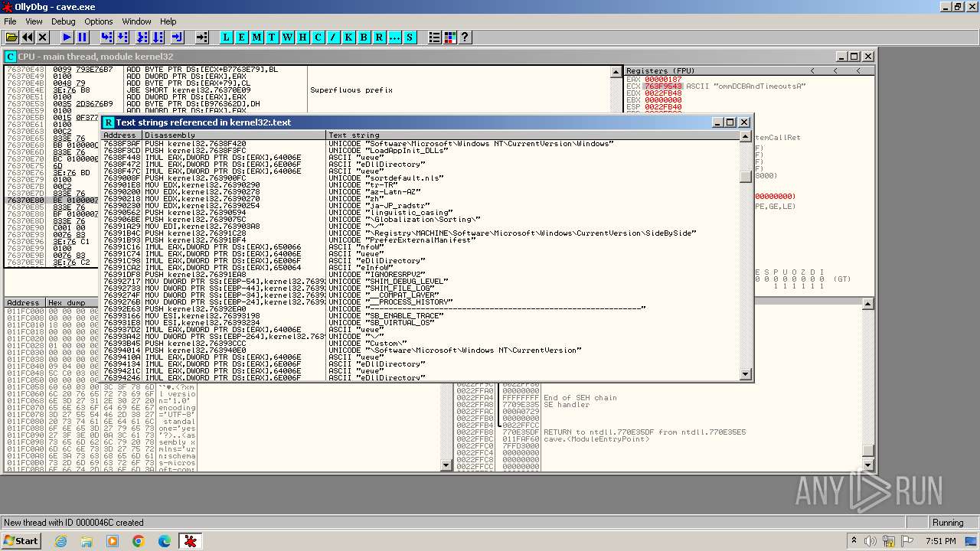
Task: Restart program with the rewind icon
Action: click(28, 37)
